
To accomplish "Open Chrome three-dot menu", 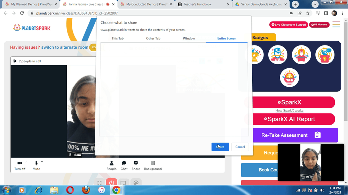I will point(342,13).
